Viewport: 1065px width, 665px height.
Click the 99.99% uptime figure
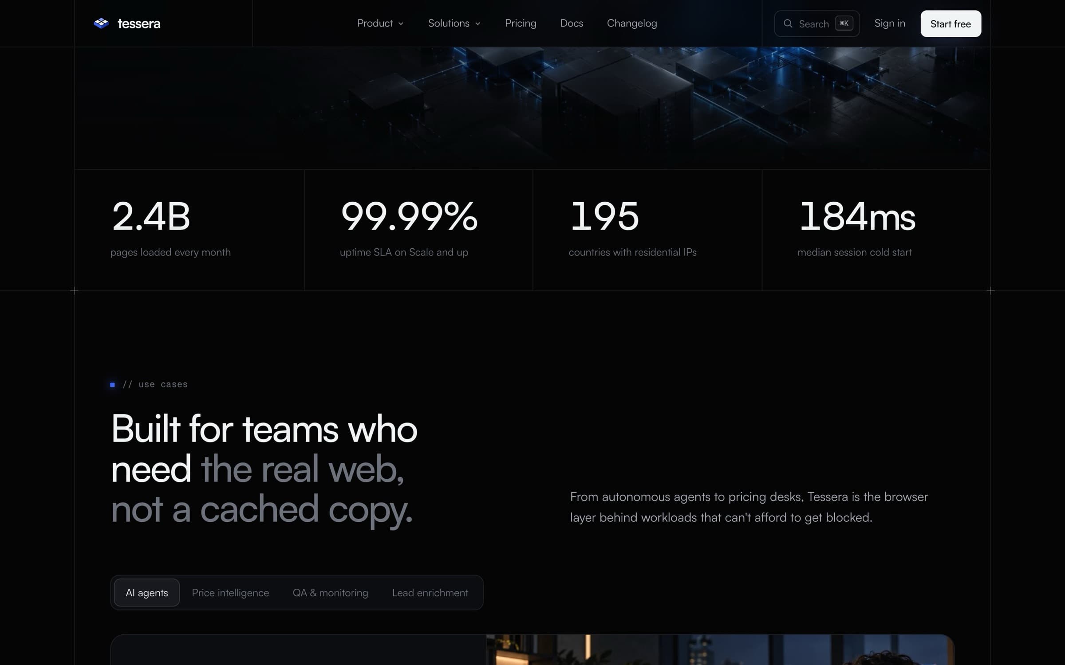[x=409, y=216]
